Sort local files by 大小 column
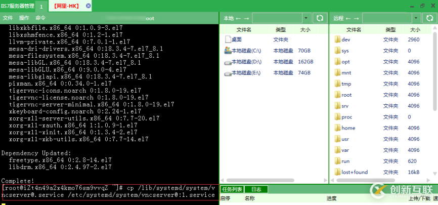Image resolution: width=438 pixels, height=205 pixels. pyautogui.click(x=305, y=30)
